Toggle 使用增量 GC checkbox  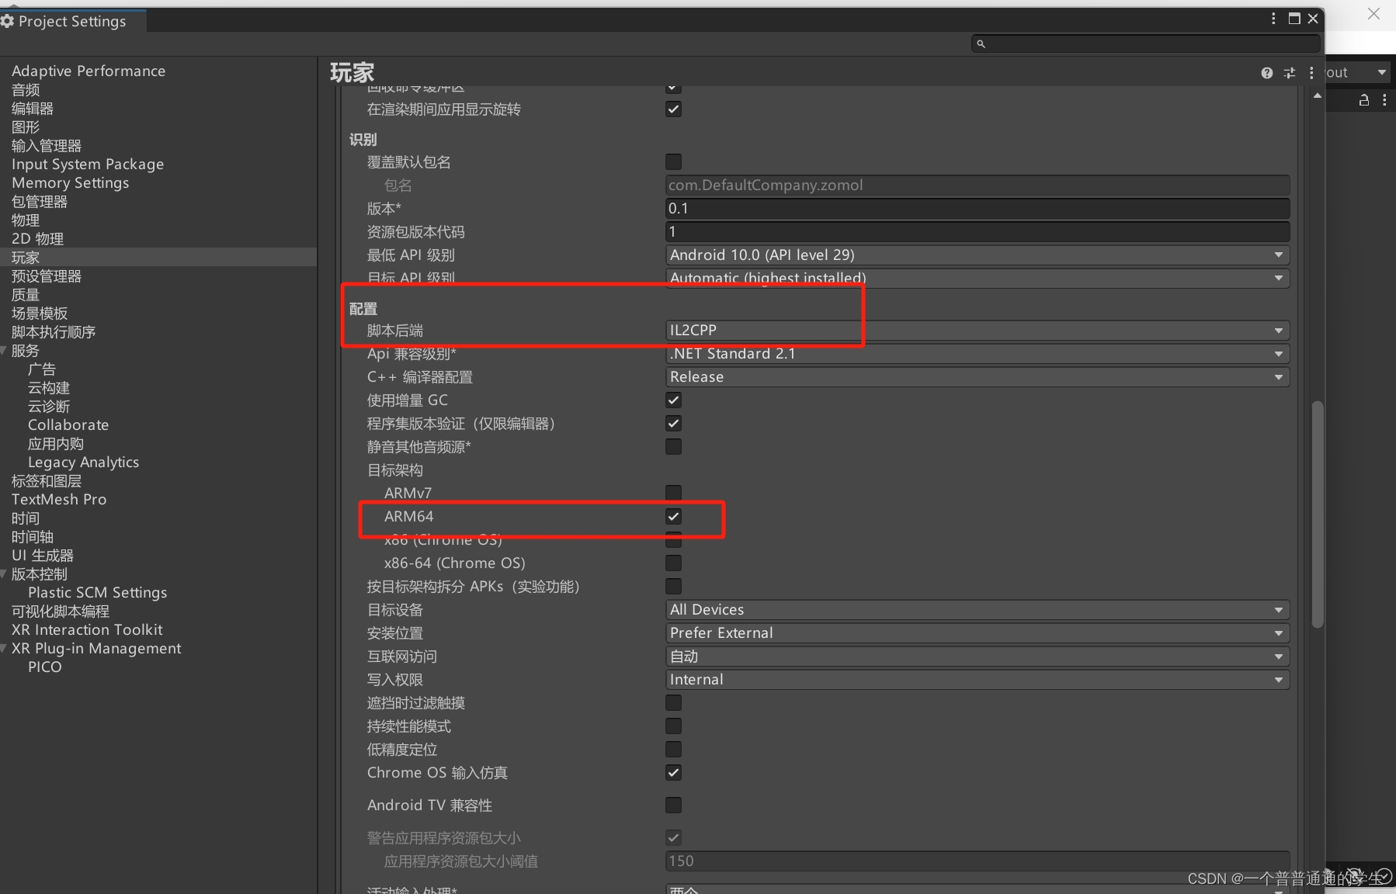coord(673,400)
